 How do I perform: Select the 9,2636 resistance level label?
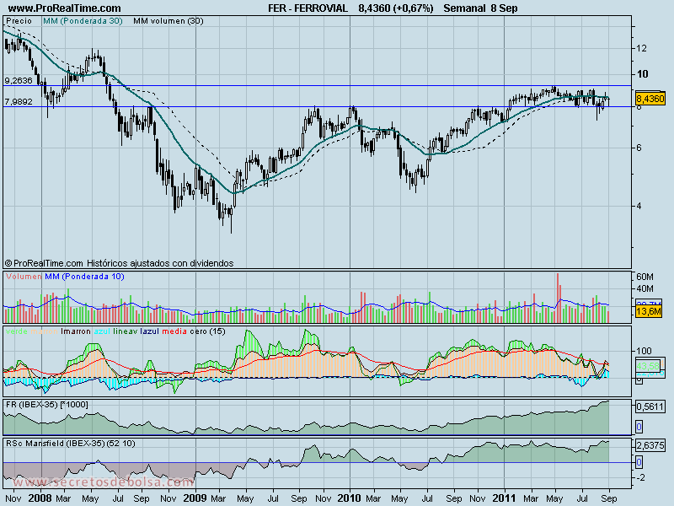click(x=19, y=80)
